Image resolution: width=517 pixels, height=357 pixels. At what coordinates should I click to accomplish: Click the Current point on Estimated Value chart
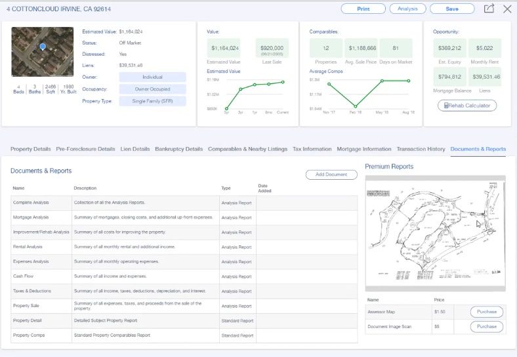(283, 82)
